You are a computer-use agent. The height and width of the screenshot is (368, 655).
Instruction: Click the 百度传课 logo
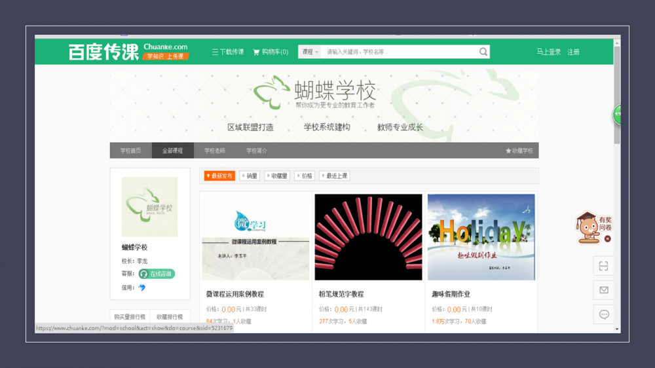click(103, 52)
